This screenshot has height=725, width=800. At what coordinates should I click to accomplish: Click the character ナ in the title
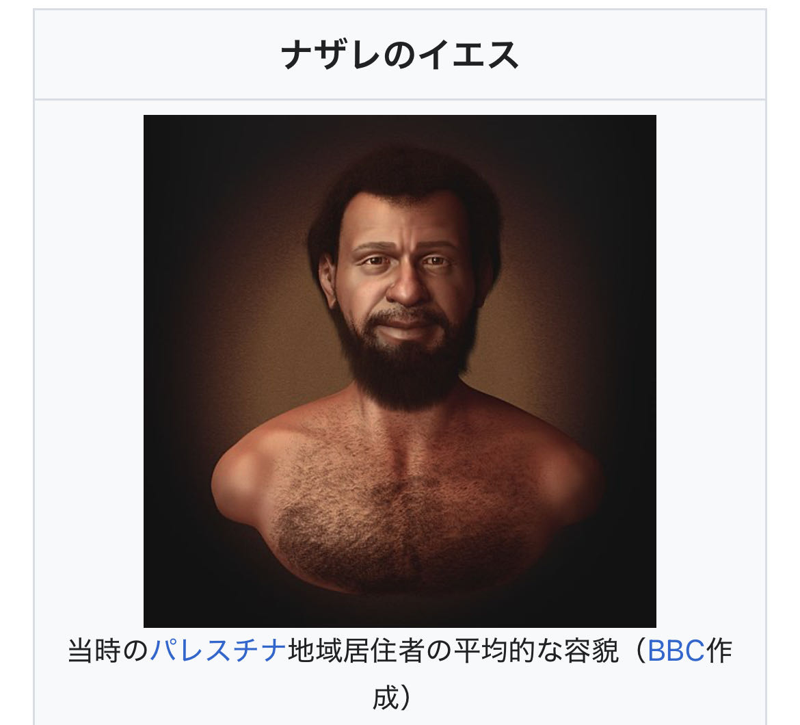click(298, 55)
